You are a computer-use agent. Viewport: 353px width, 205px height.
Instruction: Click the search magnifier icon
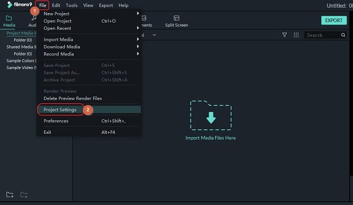[x=343, y=35]
